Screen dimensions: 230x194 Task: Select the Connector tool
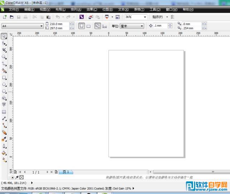point(4,126)
